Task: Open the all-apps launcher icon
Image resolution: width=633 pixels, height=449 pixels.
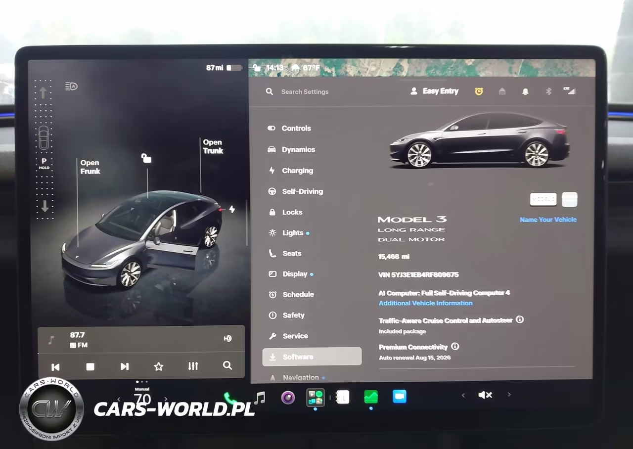Action: (x=315, y=397)
